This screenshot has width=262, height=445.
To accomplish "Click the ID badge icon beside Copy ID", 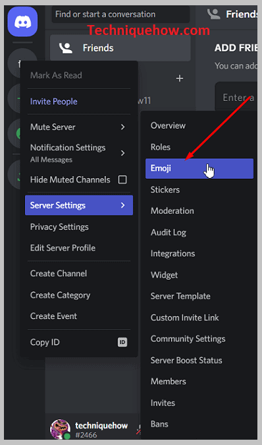I will [x=122, y=342].
